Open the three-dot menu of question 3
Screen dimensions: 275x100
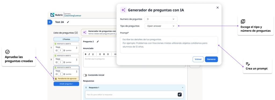point(77,72)
